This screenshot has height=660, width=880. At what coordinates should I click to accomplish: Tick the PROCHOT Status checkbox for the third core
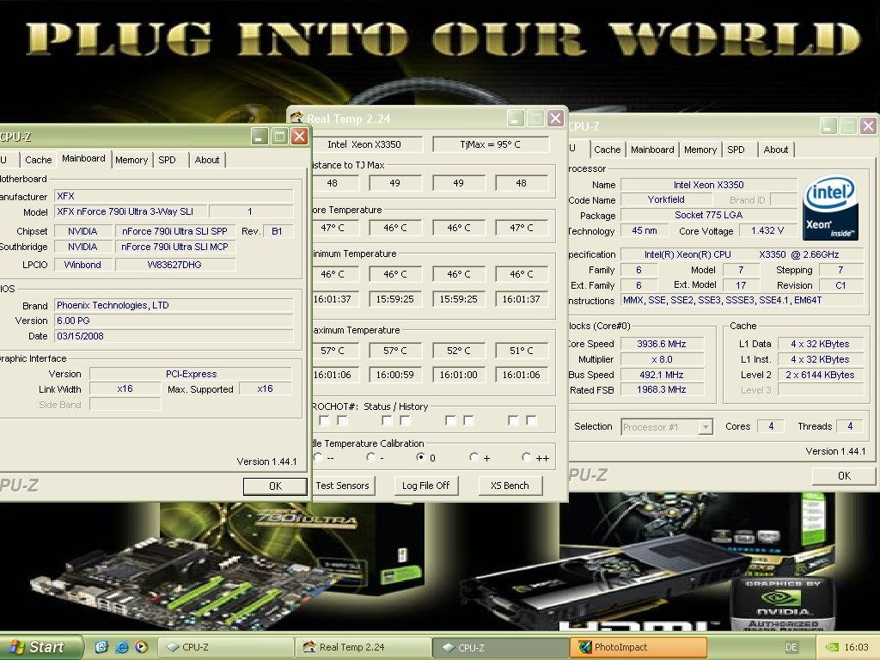[x=450, y=419]
